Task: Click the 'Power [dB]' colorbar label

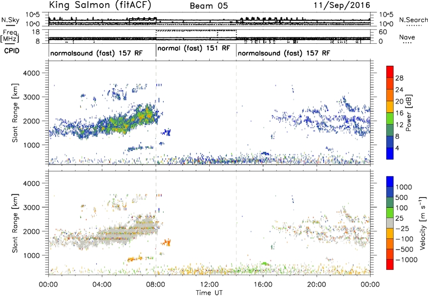Action: point(409,113)
